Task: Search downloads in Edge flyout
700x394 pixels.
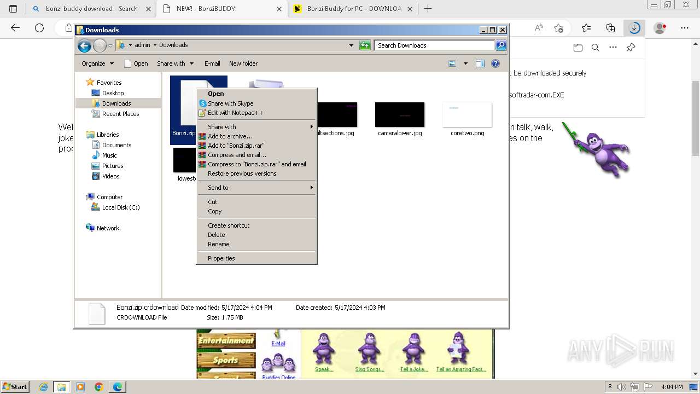Action: point(596,48)
